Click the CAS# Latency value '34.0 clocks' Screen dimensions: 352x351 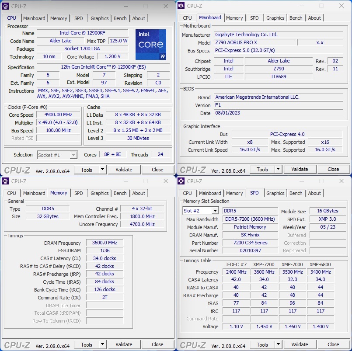coord(105,258)
